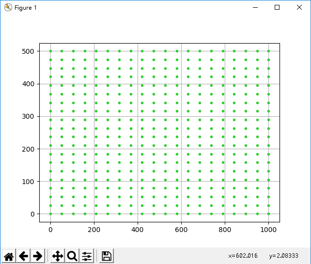Click the y-axis tick label 100

(28, 182)
